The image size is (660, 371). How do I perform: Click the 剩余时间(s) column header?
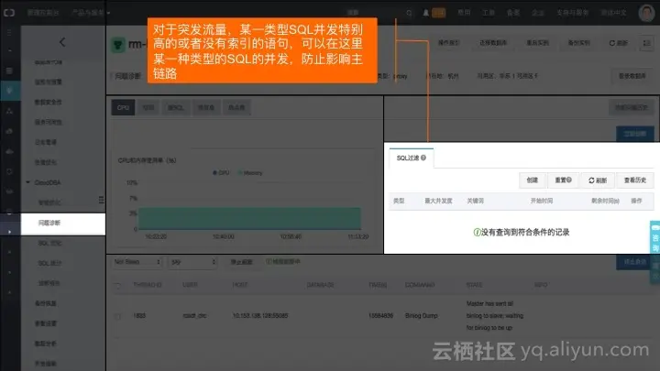click(x=605, y=201)
